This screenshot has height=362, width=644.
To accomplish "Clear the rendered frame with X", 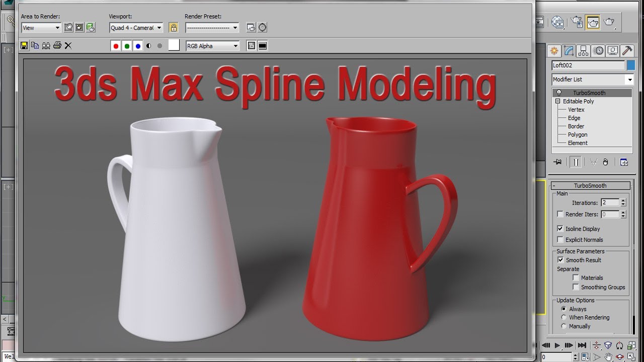I will point(68,46).
